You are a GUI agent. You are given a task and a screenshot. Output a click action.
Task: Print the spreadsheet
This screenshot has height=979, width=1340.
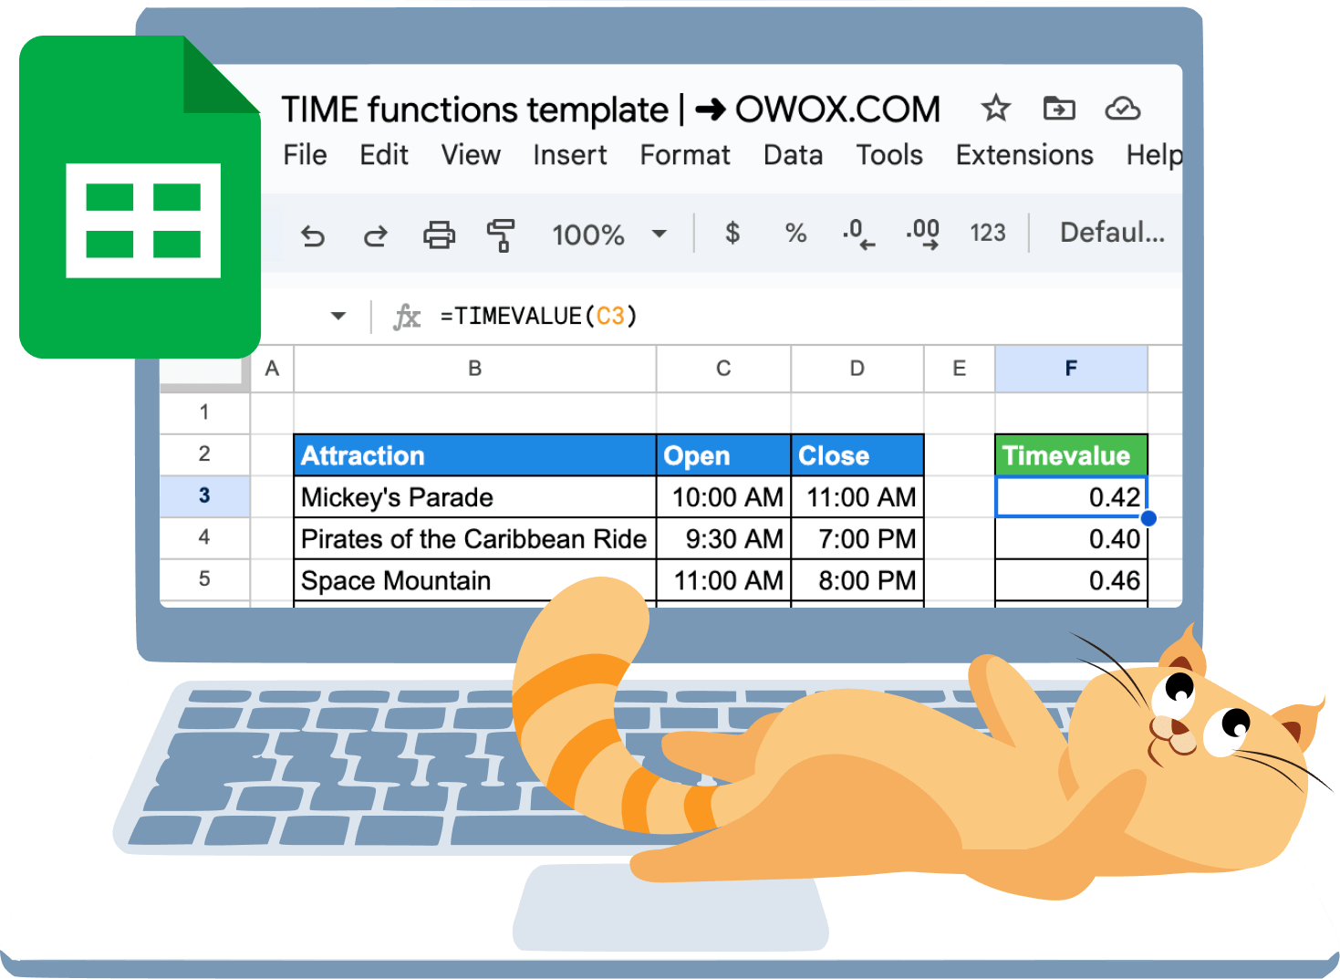point(439,235)
